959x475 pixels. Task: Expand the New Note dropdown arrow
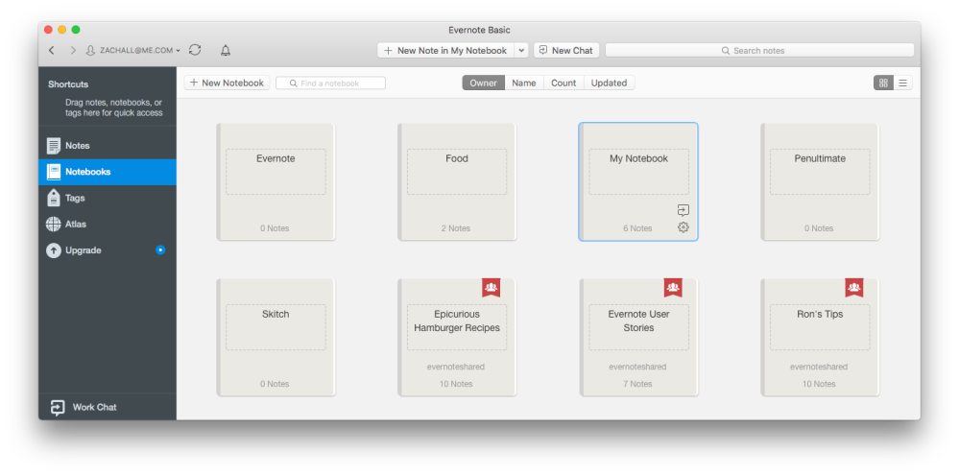(521, 50)
